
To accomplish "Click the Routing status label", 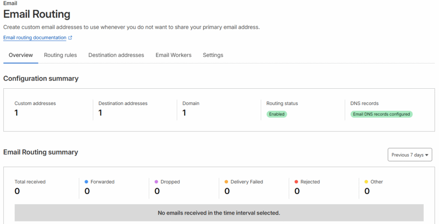I will pos(282,104).
